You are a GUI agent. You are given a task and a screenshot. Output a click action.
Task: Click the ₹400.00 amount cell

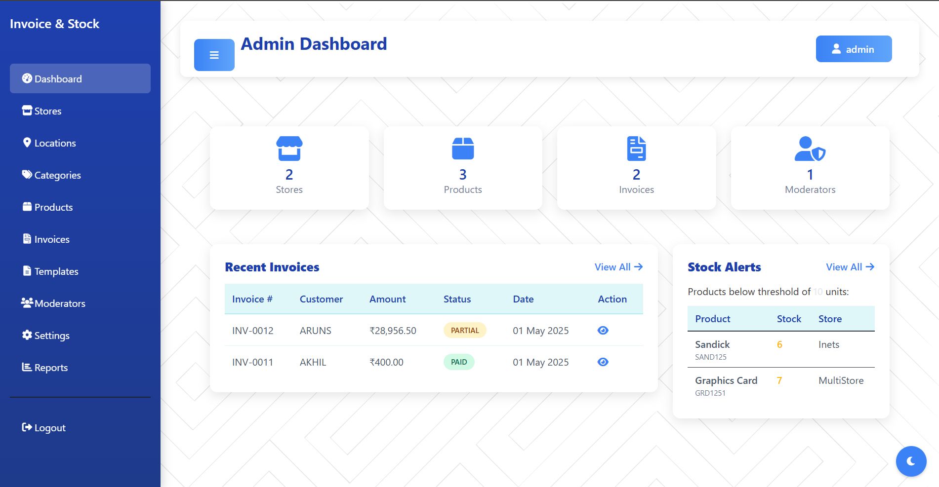(386, 362)
